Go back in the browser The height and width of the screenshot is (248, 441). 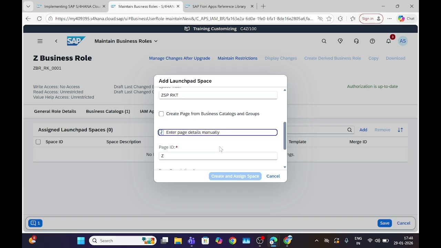point(28,19)
